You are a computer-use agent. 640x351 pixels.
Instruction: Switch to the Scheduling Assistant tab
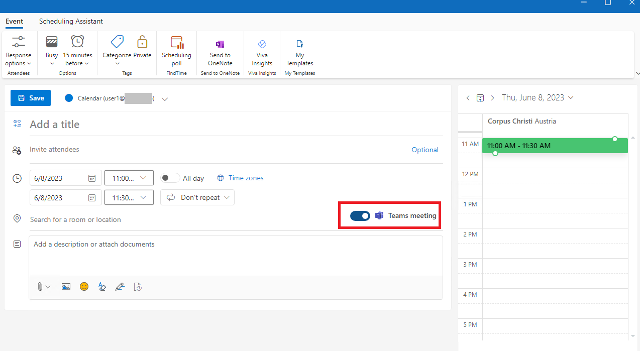point(71,21)
